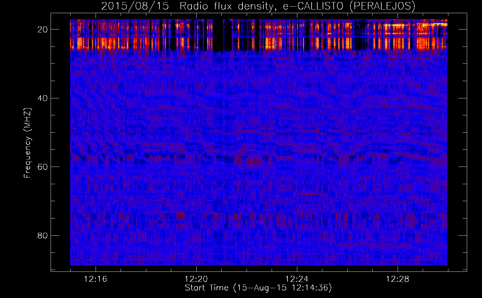Click the 40 MHz frequency tick label
Viewport: 482px width, 298px height.
(43, 98)
